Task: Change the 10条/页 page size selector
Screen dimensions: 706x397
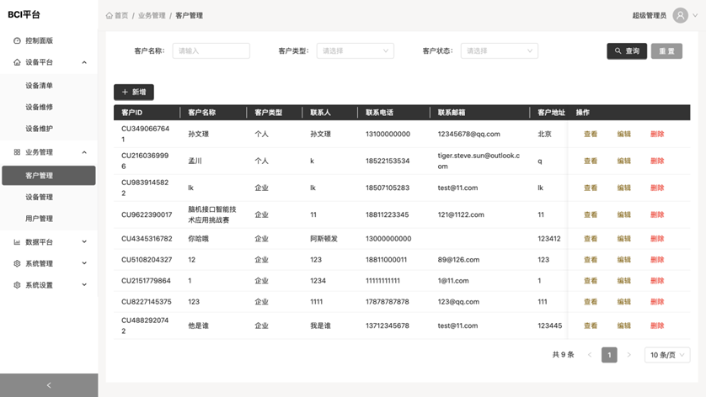Action: (x=666, y=355)
